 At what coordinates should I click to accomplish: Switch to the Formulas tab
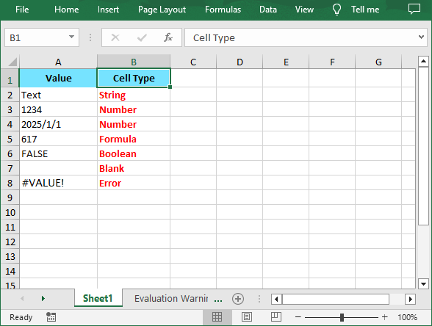[223, 10]
